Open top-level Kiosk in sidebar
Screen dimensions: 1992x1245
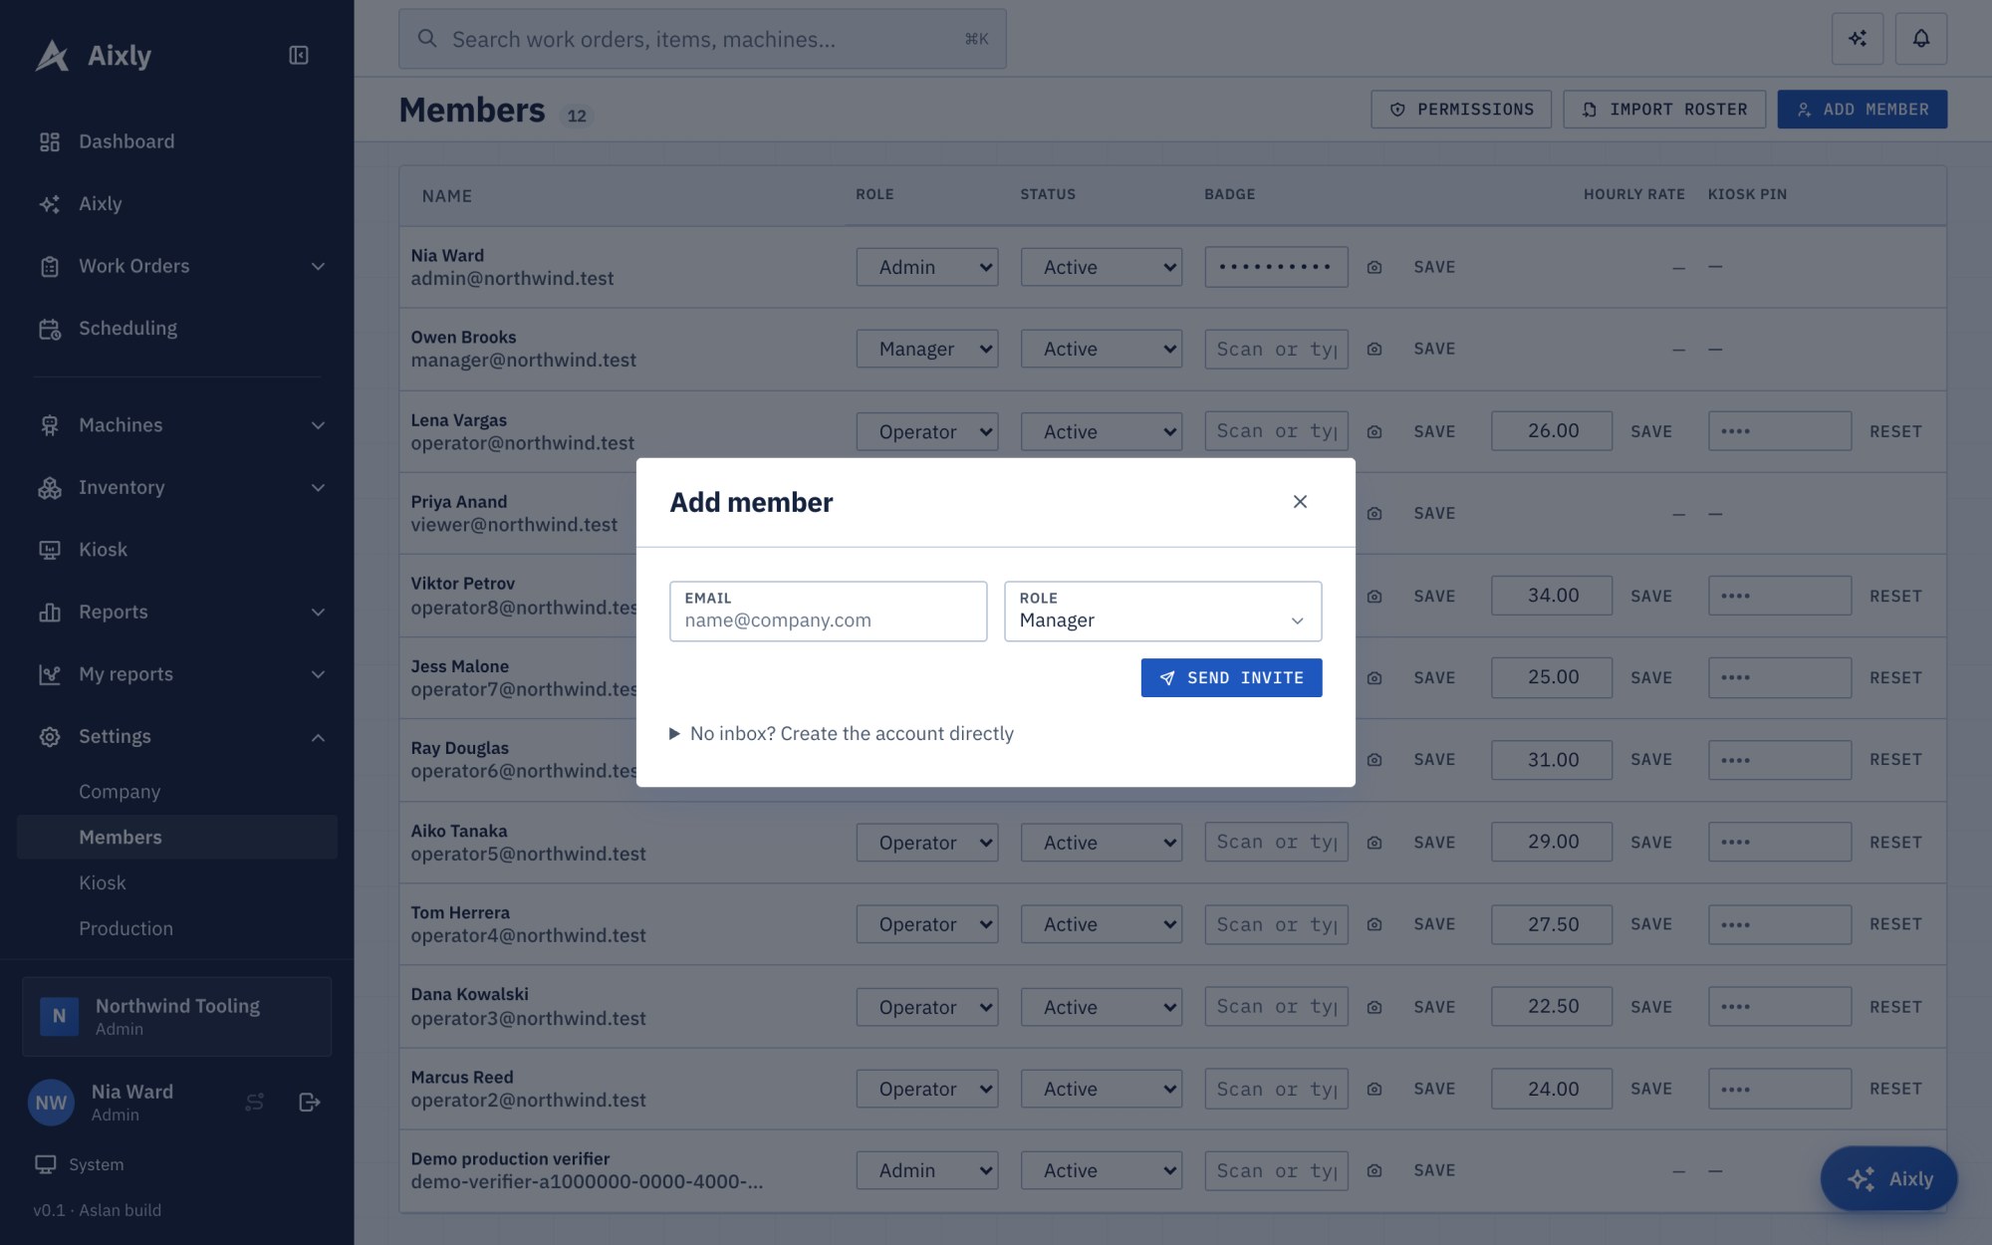(177, 549)
